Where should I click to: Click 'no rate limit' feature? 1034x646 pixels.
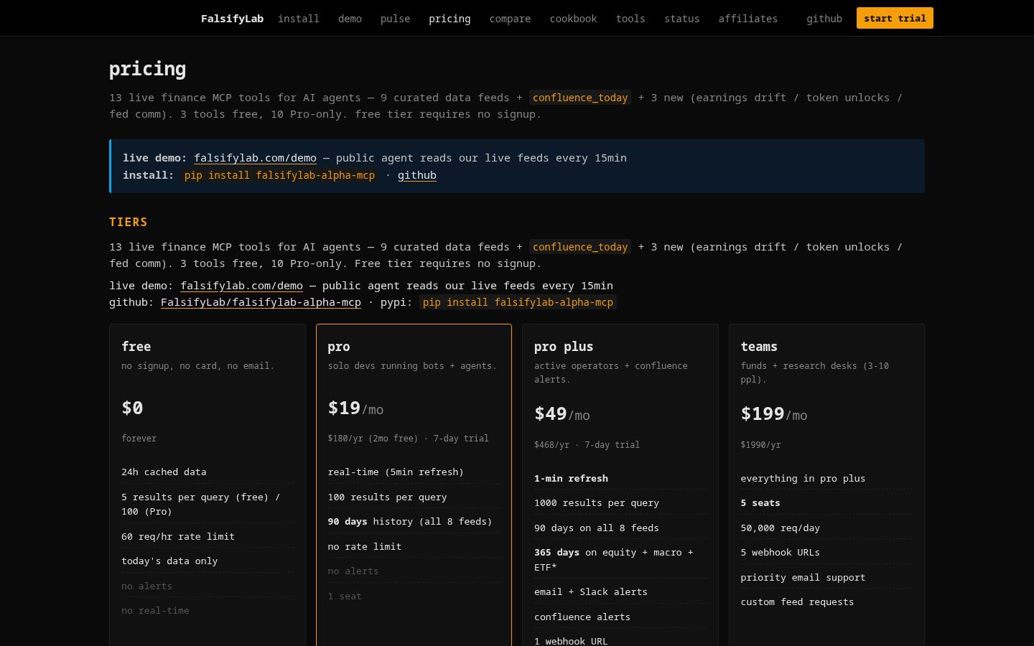[364, 547]
